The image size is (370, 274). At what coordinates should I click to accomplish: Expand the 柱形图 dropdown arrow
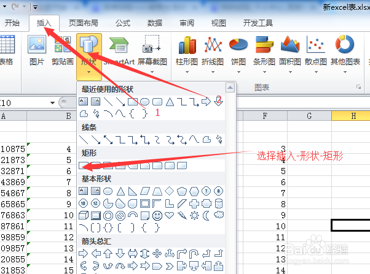[x=187, y=72]
